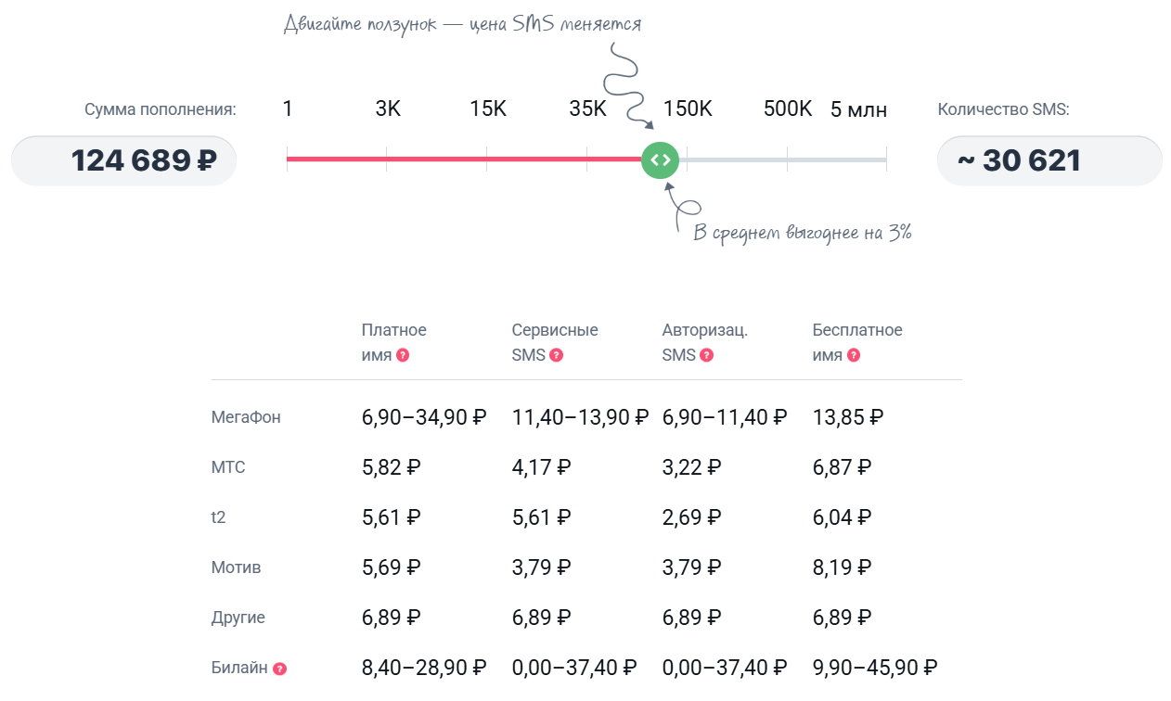Select the 5 млн slider label
The height and width of the screenshot is (701, 1171).
pos(858,109)
